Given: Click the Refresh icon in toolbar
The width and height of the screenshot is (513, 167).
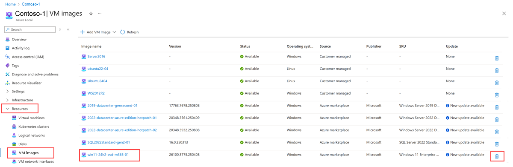Looking at the screenshot, I should 123,32.
